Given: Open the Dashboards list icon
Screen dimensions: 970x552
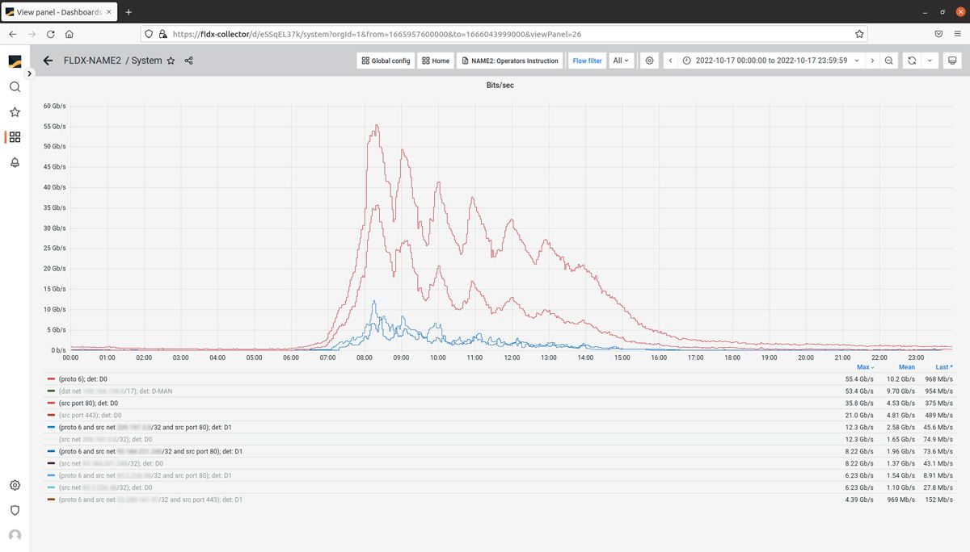Looking at the screenshot, I should (15, 137).
